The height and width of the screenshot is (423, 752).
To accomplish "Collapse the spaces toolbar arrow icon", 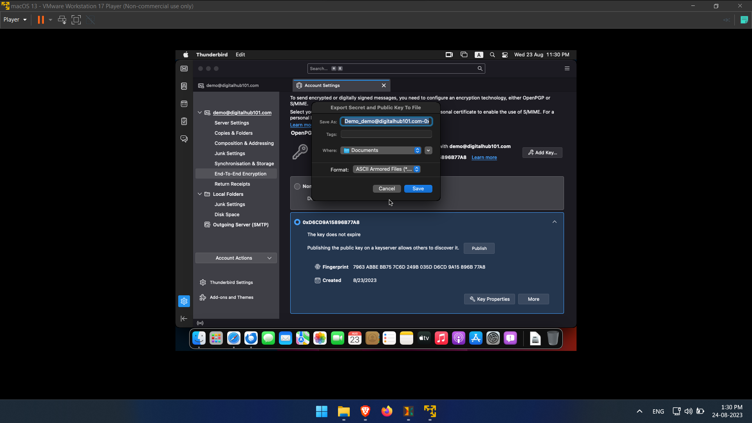I will (x=184, y=319).
